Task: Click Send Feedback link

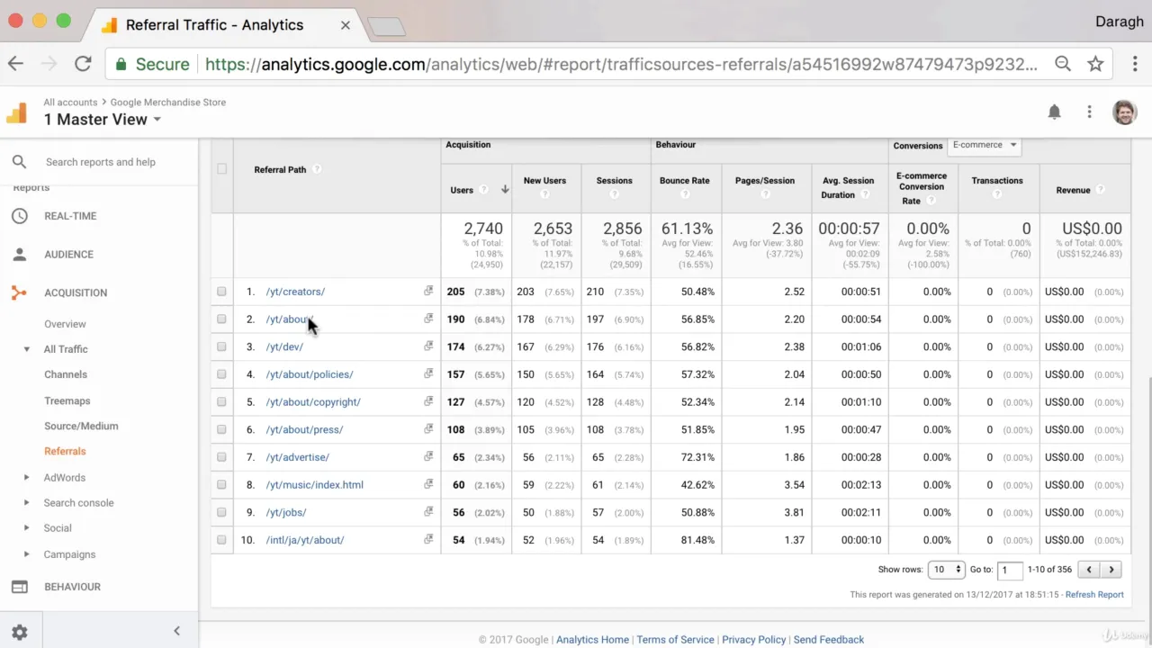Action: coord(829,640)
